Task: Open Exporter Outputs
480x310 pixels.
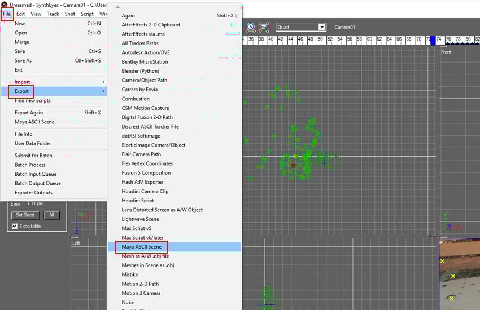Action: [54, 193]
